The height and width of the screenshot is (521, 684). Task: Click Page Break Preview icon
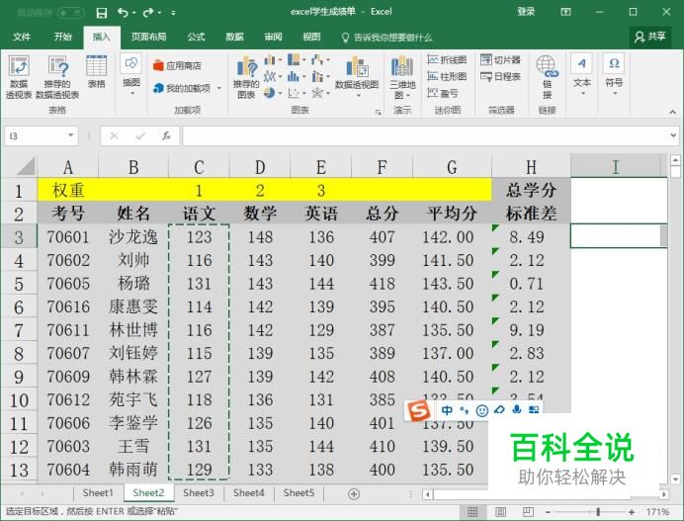pos(528,512)
